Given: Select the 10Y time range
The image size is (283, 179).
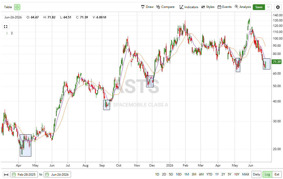Looking at the screenshot, I should [x=237, y=174].
